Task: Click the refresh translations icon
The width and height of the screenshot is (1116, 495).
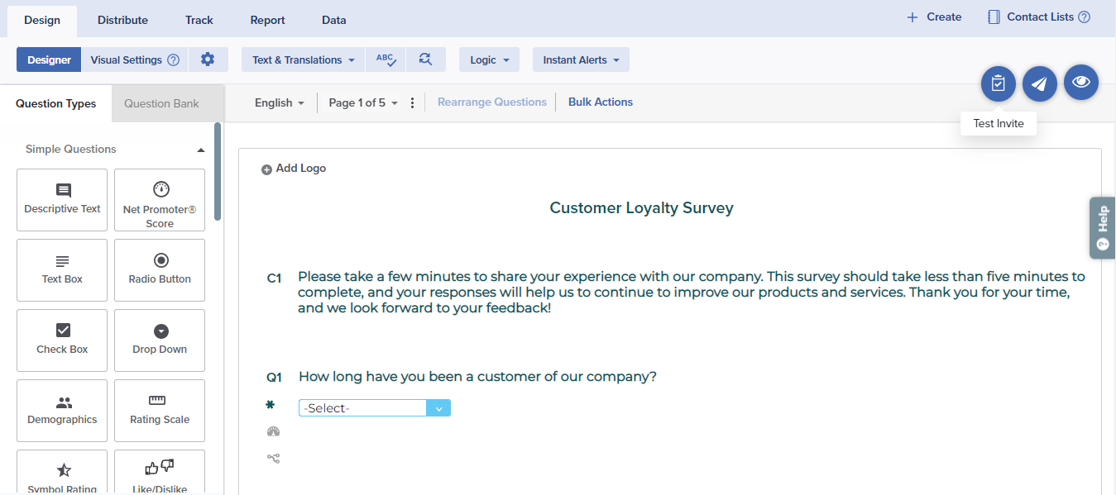Action: click(x=425, y=59)
